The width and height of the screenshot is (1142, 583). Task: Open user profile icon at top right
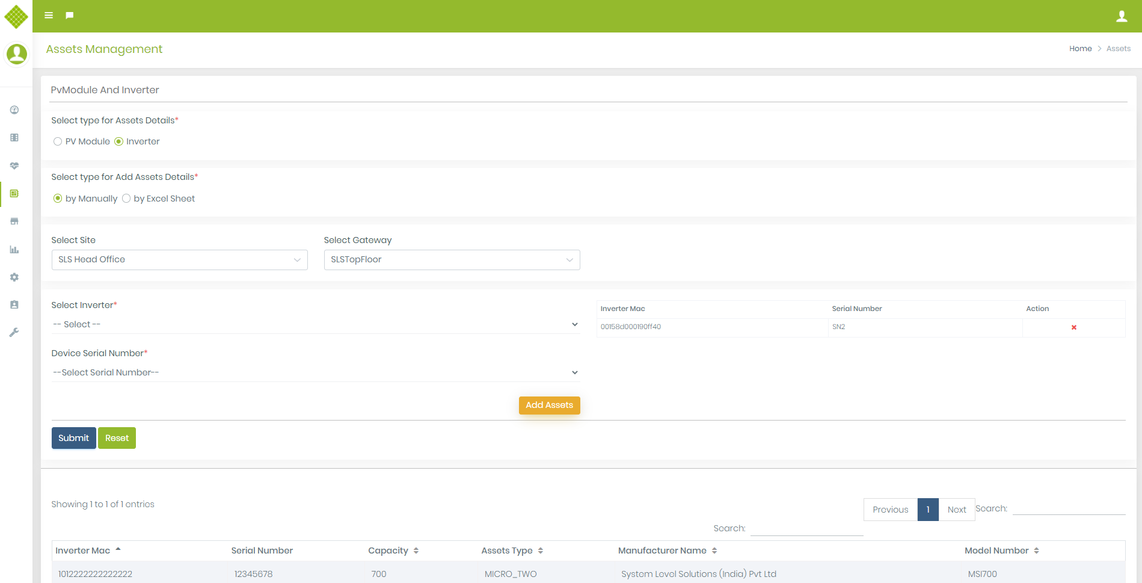1122,16
